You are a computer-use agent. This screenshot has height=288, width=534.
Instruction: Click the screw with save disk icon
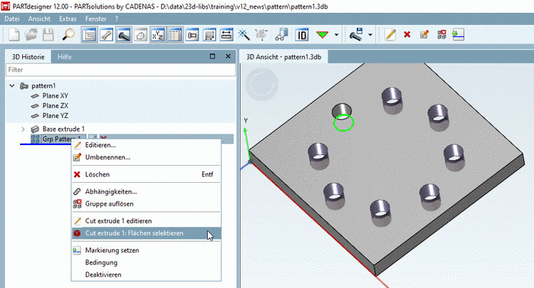click(356, 35)
